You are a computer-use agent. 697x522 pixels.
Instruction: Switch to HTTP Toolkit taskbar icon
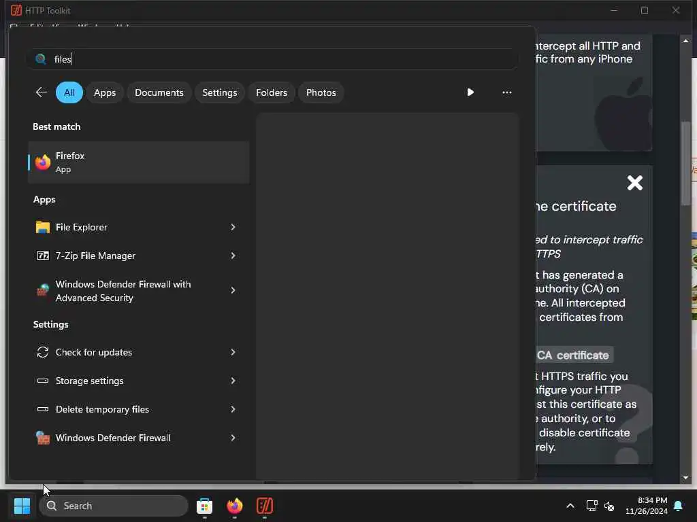(265, 506)
